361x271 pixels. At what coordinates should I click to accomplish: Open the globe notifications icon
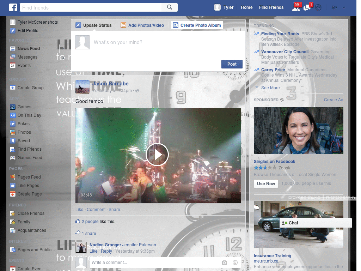318,8
